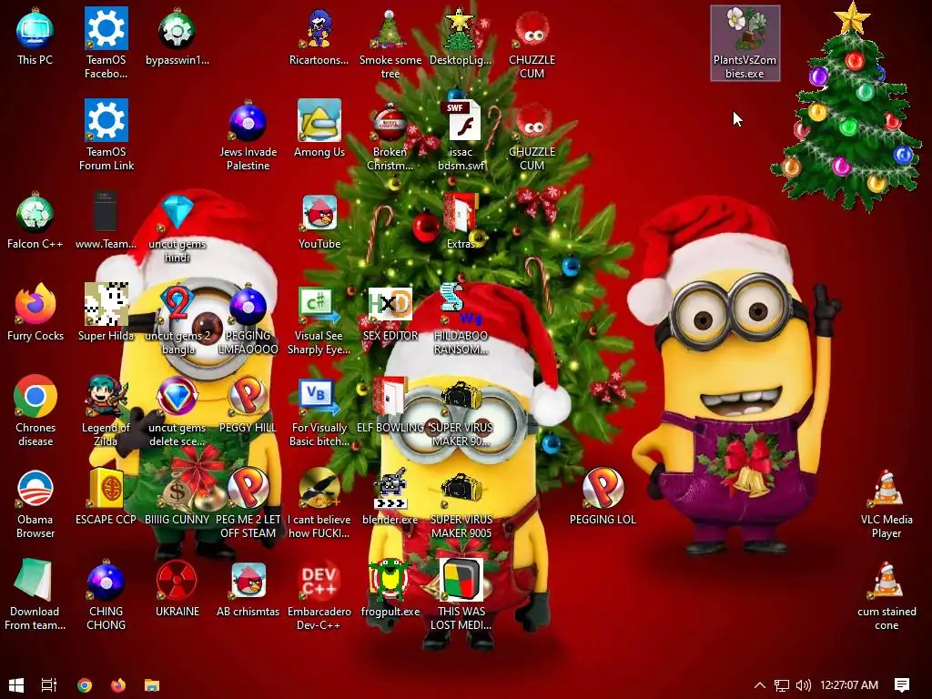The image size is (932, 699).
Task: Open Task View on the taskbar
Action: [49, 685]
